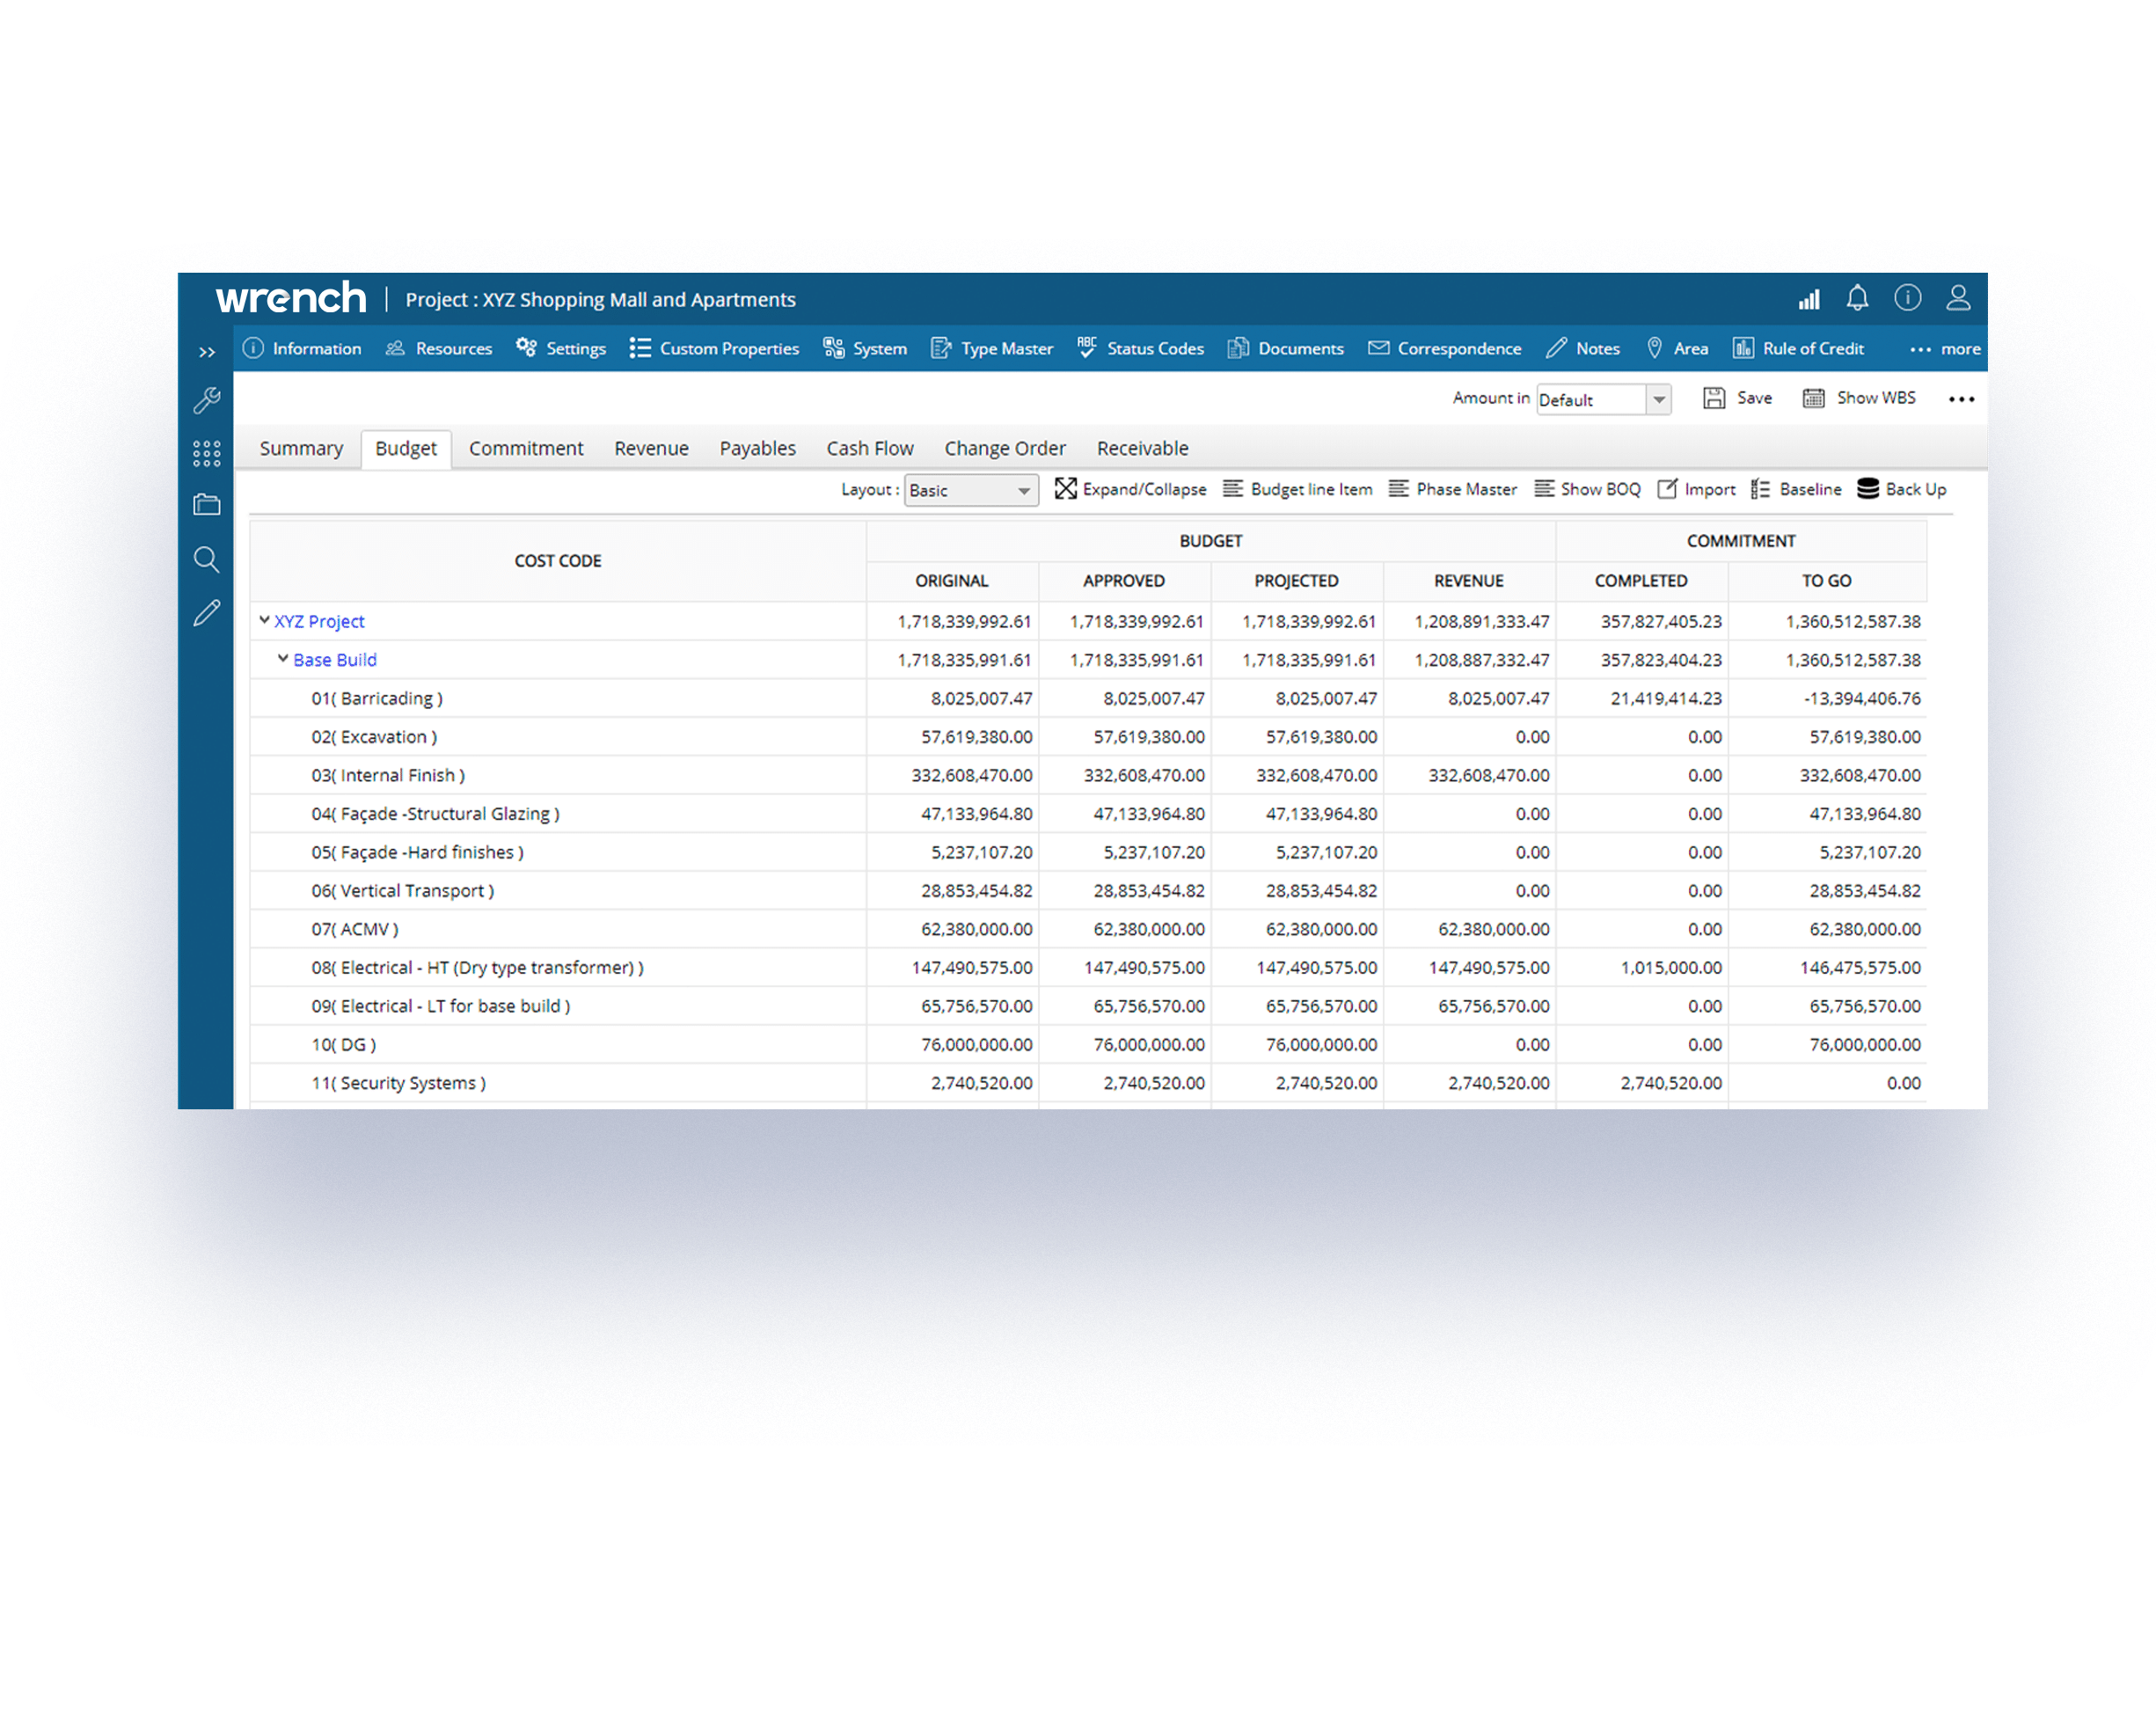Select the Budget tab
Image resolution: width=2156 pixels, height=1711 pixels.
(x=406, y=448)
